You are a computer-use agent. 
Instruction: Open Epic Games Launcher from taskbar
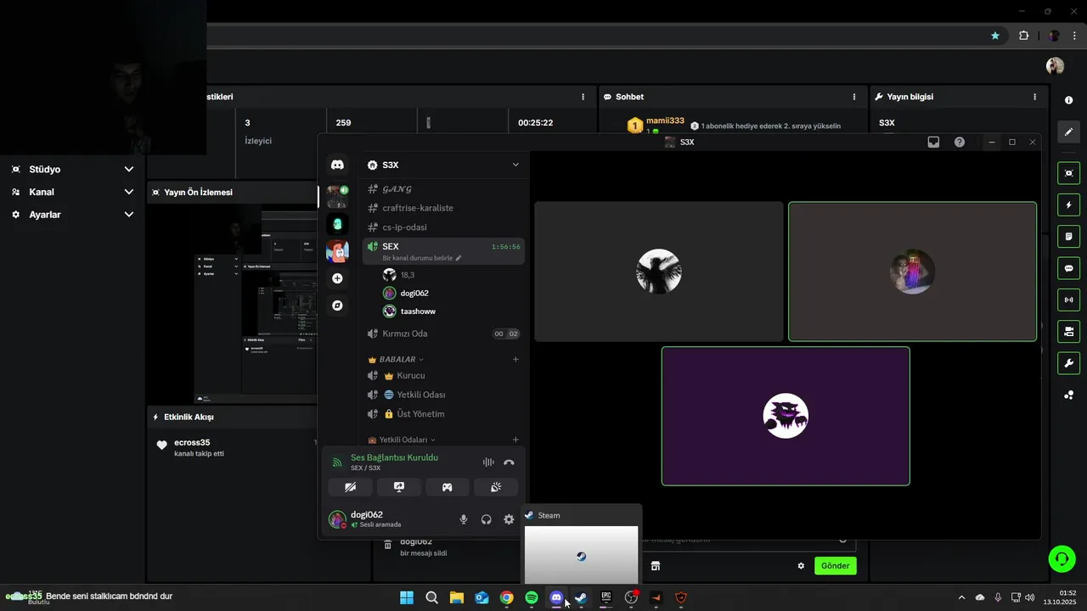606,597
